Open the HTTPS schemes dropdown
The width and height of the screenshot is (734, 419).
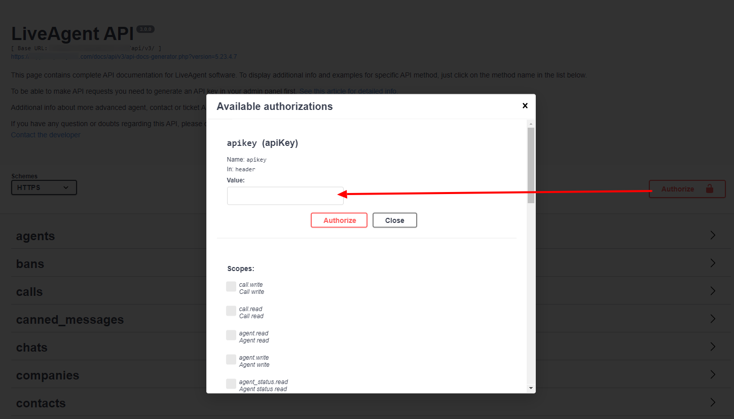(x=44, y=187)
